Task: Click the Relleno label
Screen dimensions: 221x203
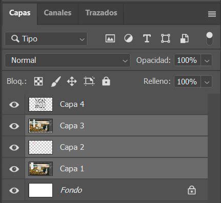Action: 157,81
